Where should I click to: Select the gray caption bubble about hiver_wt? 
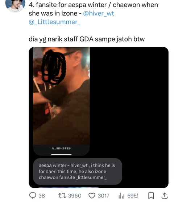pyautogui.click(x=78, y=172)
